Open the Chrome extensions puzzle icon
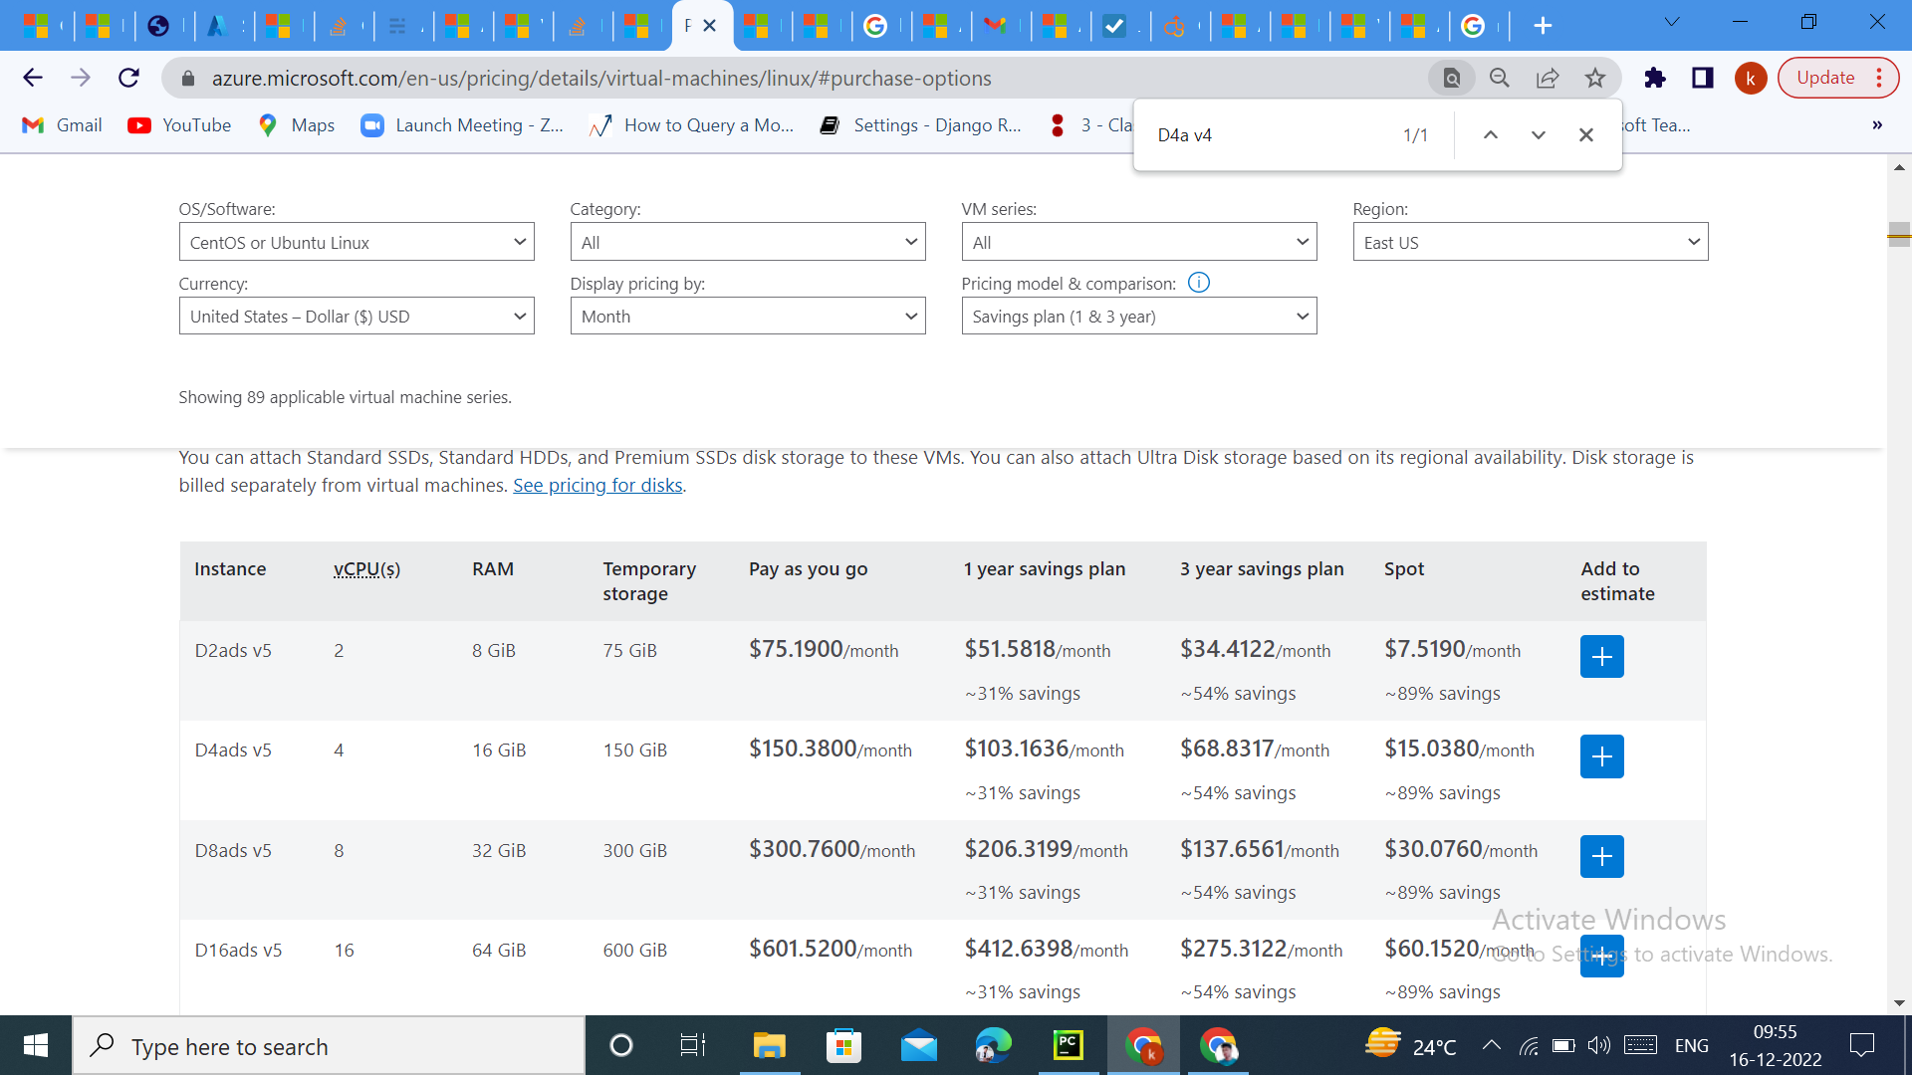The image size is (1912, 1075). tap(1654, 78)
